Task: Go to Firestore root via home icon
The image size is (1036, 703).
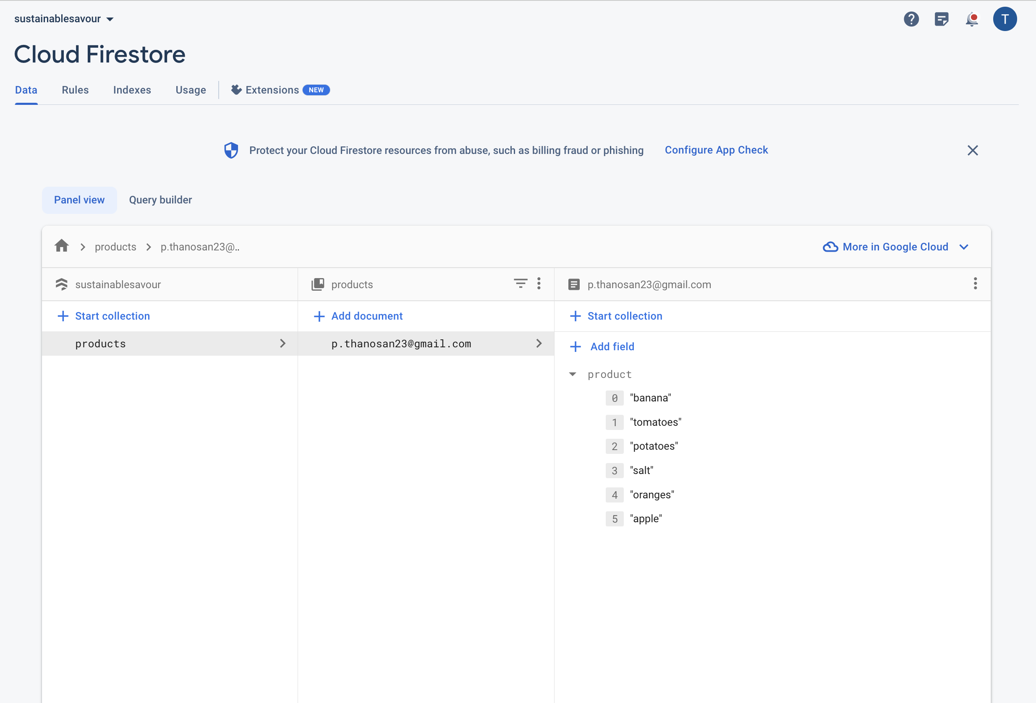Action: tap(62, 246)
